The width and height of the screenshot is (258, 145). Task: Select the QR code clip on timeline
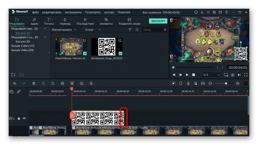(98, 118)
